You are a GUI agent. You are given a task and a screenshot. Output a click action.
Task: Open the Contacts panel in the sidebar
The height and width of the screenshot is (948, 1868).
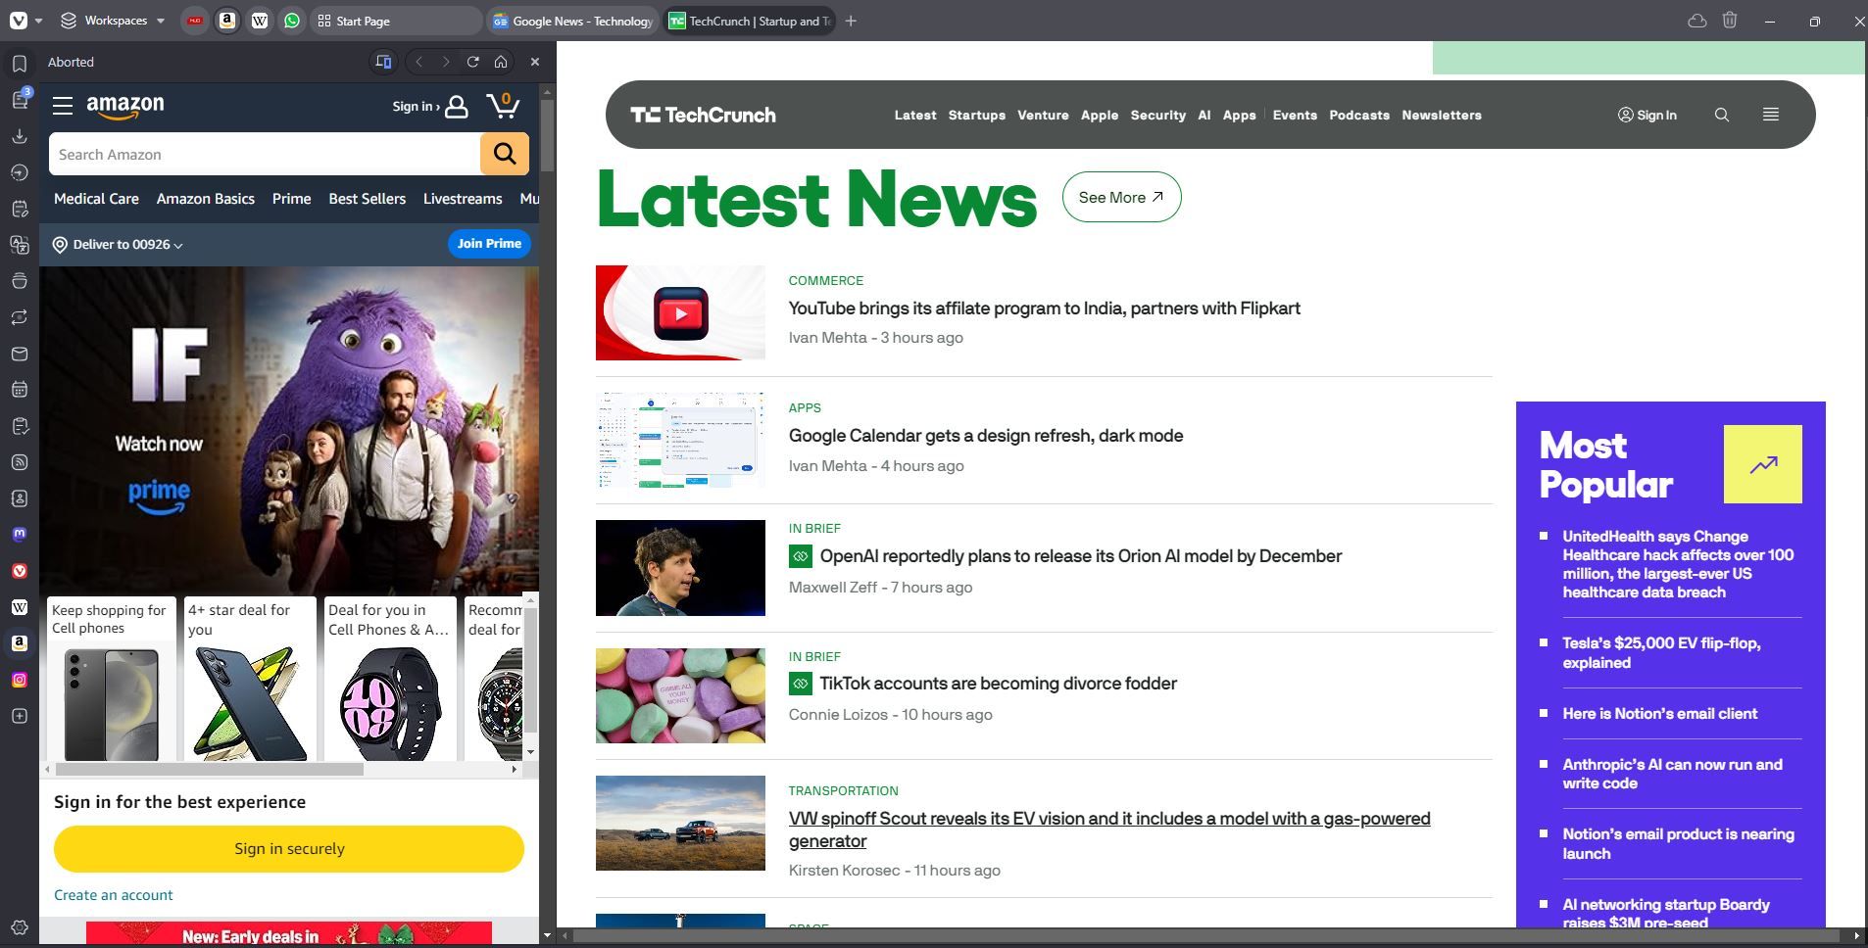[x=19, y=498]
